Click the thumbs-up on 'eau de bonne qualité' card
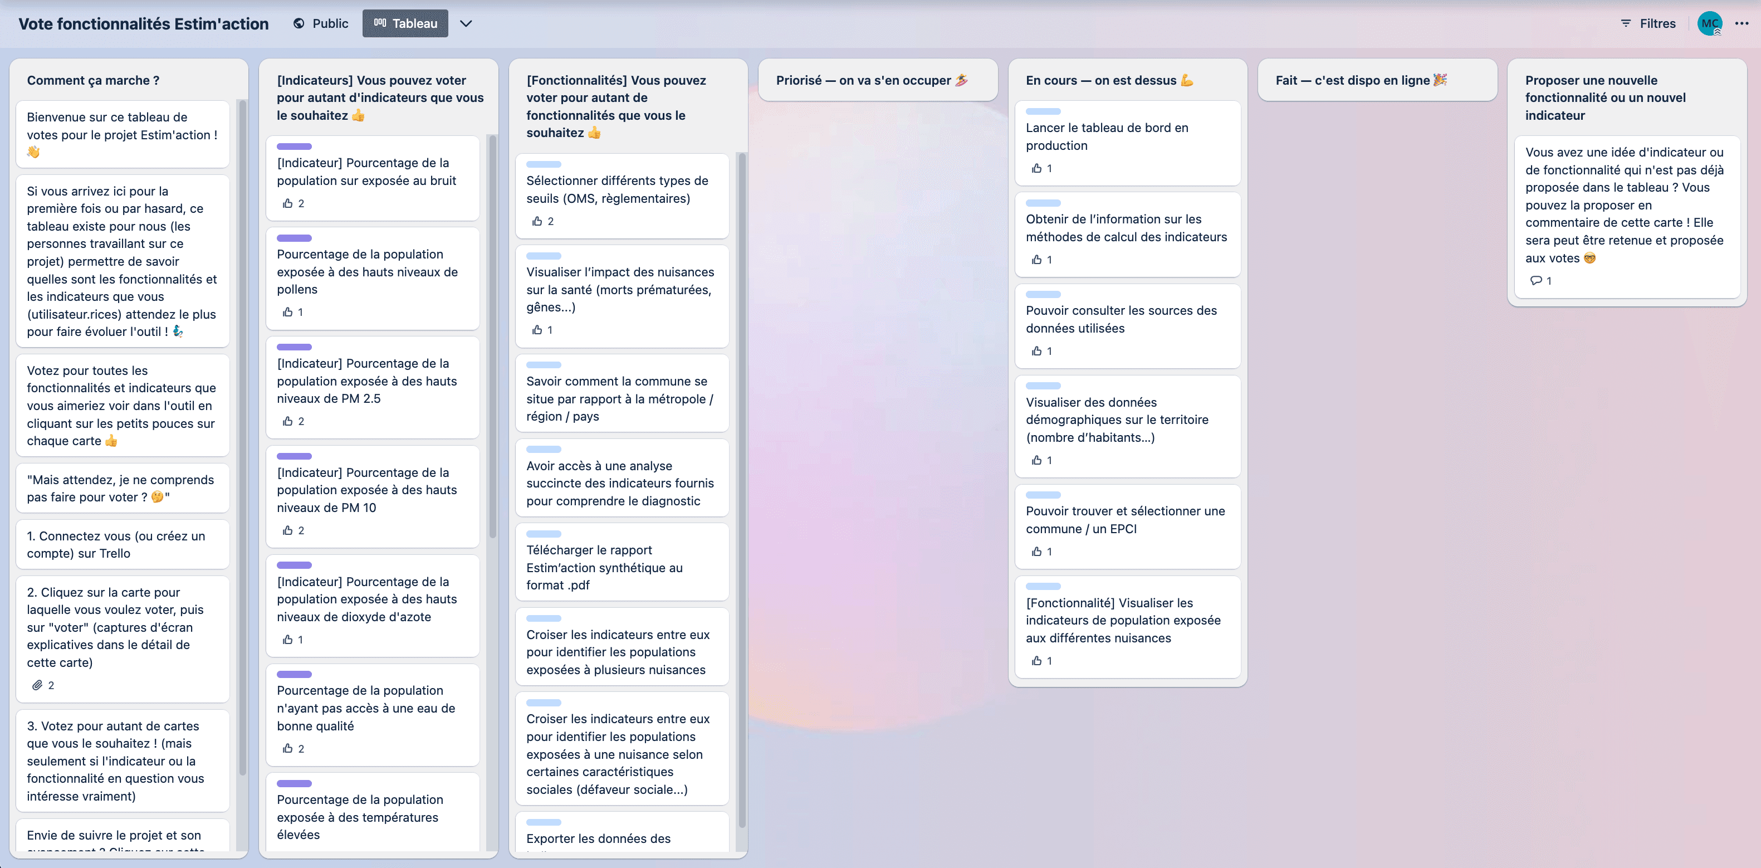This screenshot has height=868, width=1761. tap(288, 748)
